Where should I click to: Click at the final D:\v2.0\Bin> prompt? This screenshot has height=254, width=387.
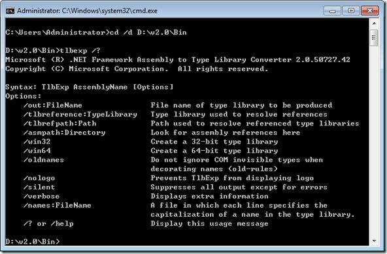[x=33, y=242]
